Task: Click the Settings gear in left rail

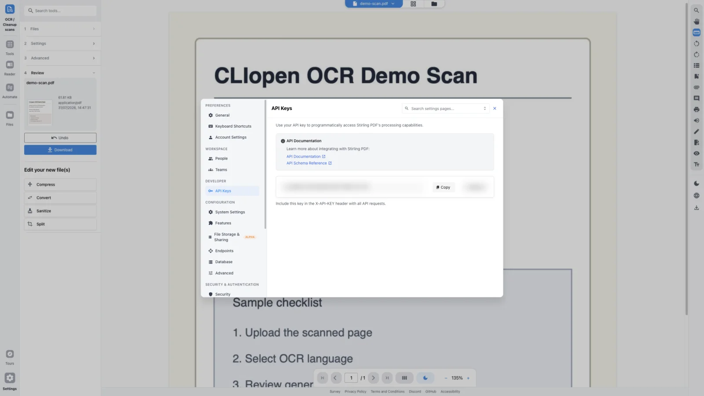Action: pos(10,378)
